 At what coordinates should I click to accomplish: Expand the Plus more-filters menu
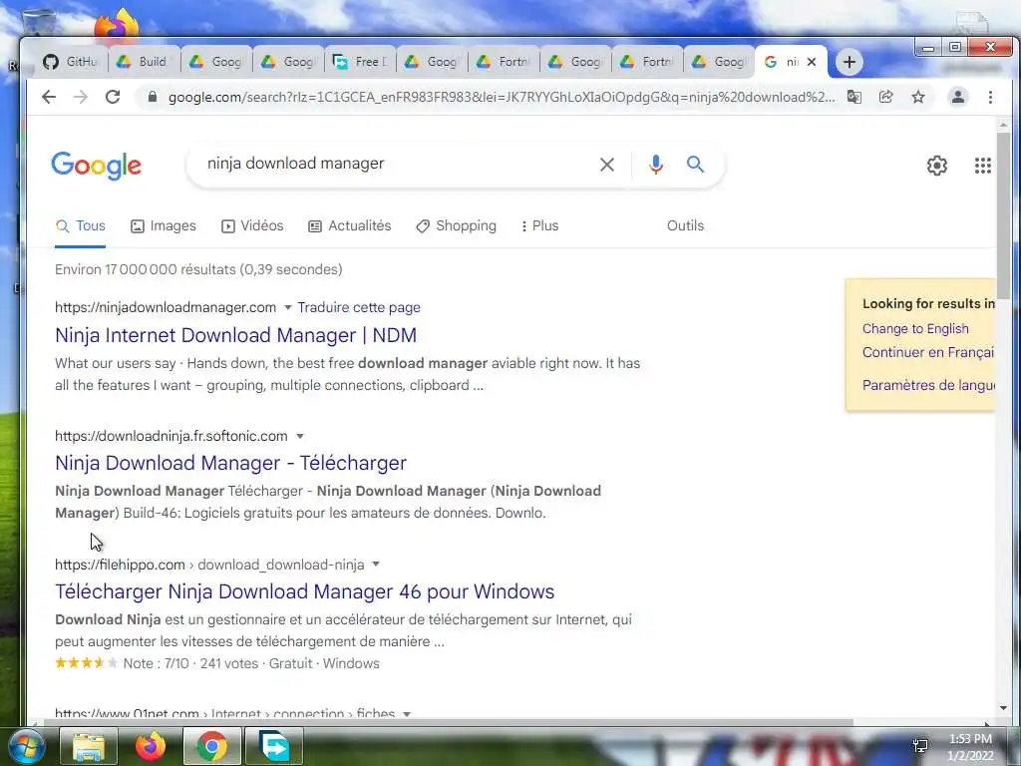pyautogui.click(x=539, y=226)
